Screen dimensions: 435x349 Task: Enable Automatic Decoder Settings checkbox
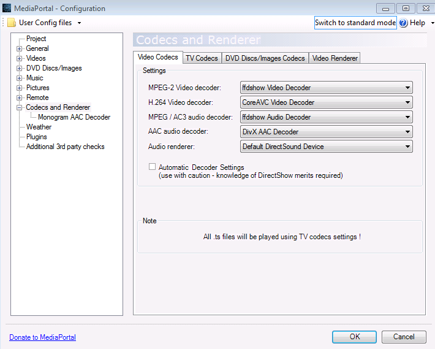pos(153,167)
